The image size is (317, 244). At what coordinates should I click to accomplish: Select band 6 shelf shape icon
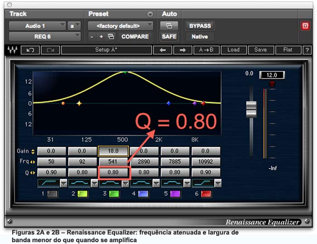(203, 183)
